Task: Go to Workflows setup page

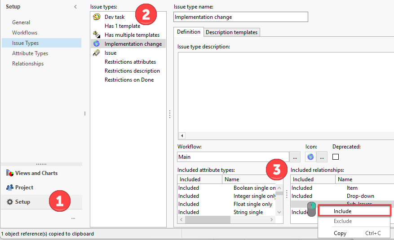Action: point(25,33)
